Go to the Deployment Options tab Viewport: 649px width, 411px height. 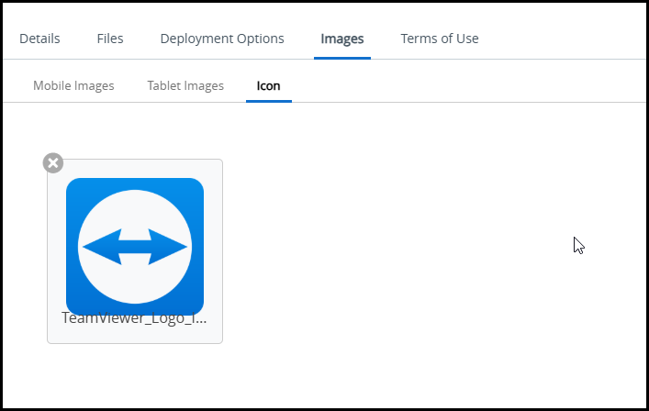point(222,39)
